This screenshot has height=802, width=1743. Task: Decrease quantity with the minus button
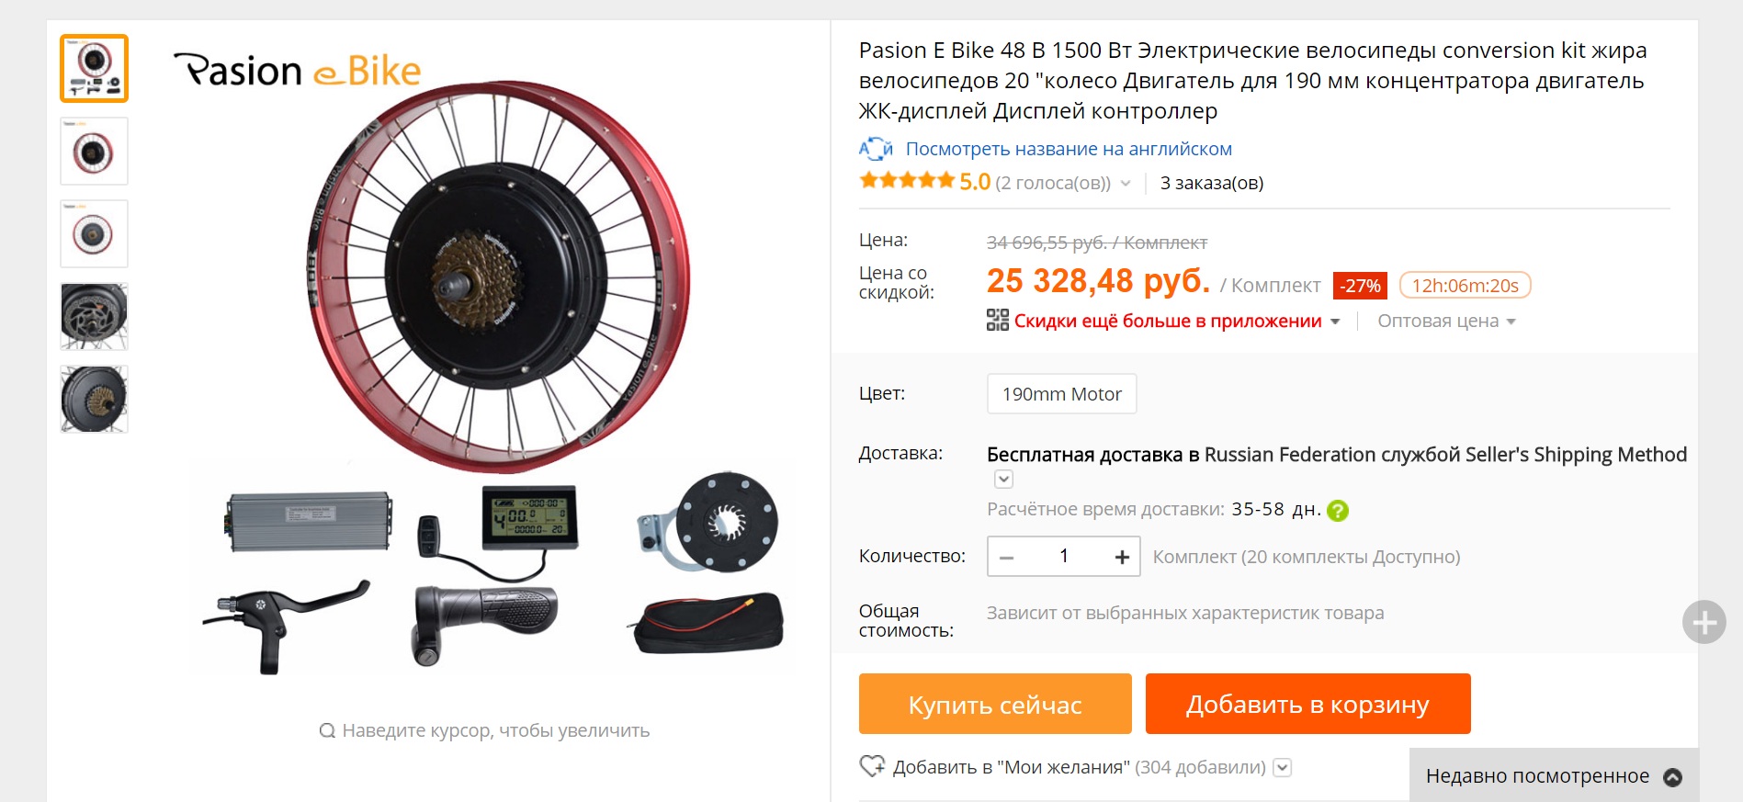click(1007, 557)
